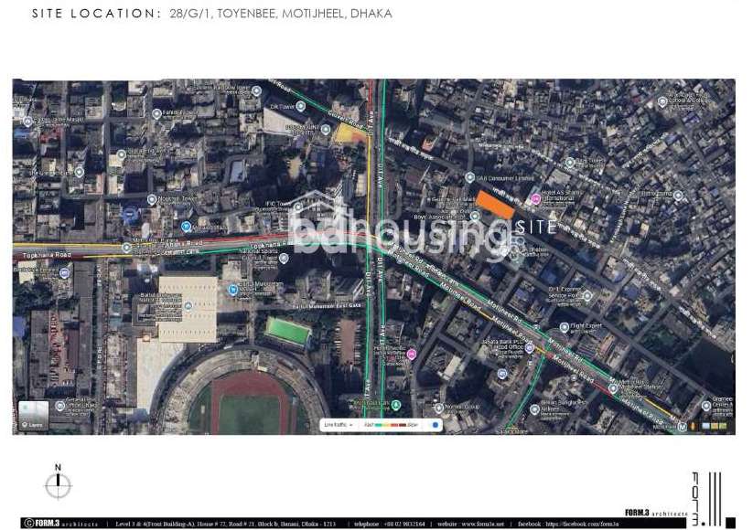Viewport: 753px width, 530px height.
Task: Click the blue circle button beside traffic legend
Action: coord(436,425)
